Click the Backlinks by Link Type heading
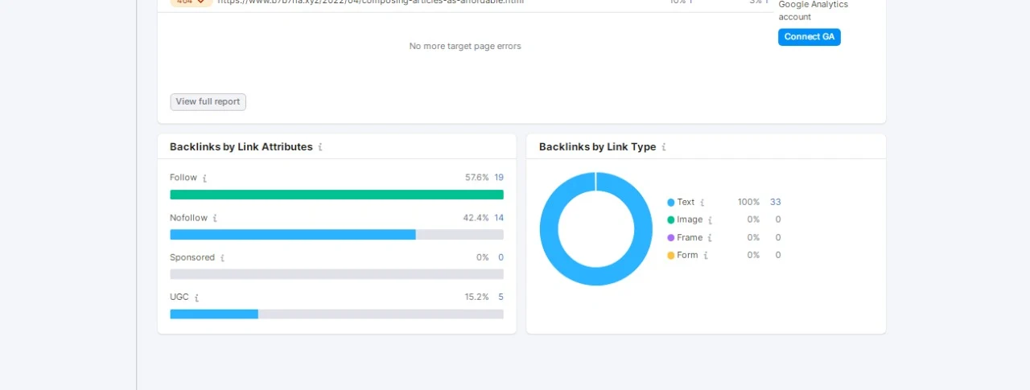 pyautogui.click(x=597, y=147)
